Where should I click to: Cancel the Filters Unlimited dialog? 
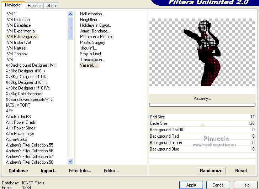coord(218,185)
